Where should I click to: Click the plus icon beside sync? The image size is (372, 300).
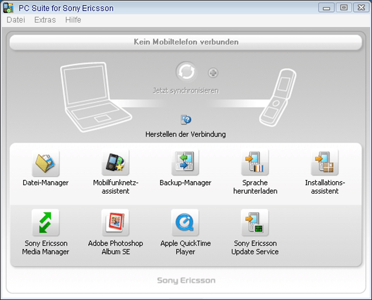[x=213, y=73]
